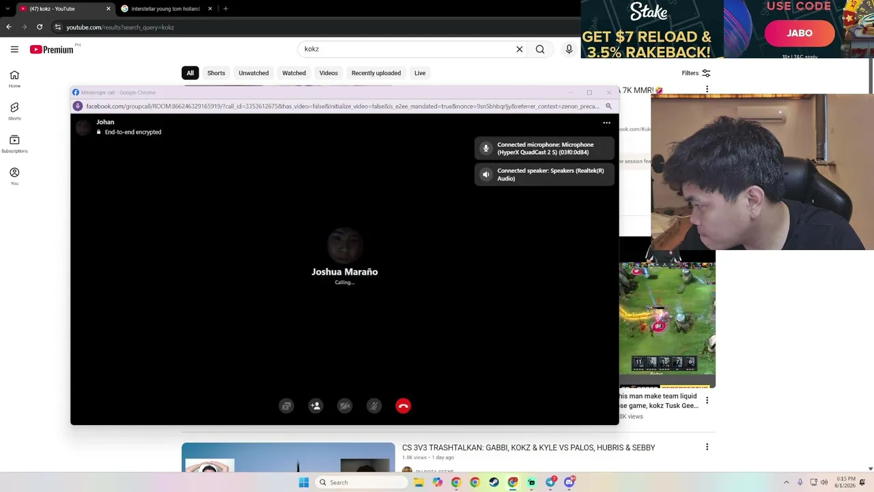Viewport: 874px width, 492px height.
Task: Open Steam from the taskbar
Action: click(x=494, y=482)
